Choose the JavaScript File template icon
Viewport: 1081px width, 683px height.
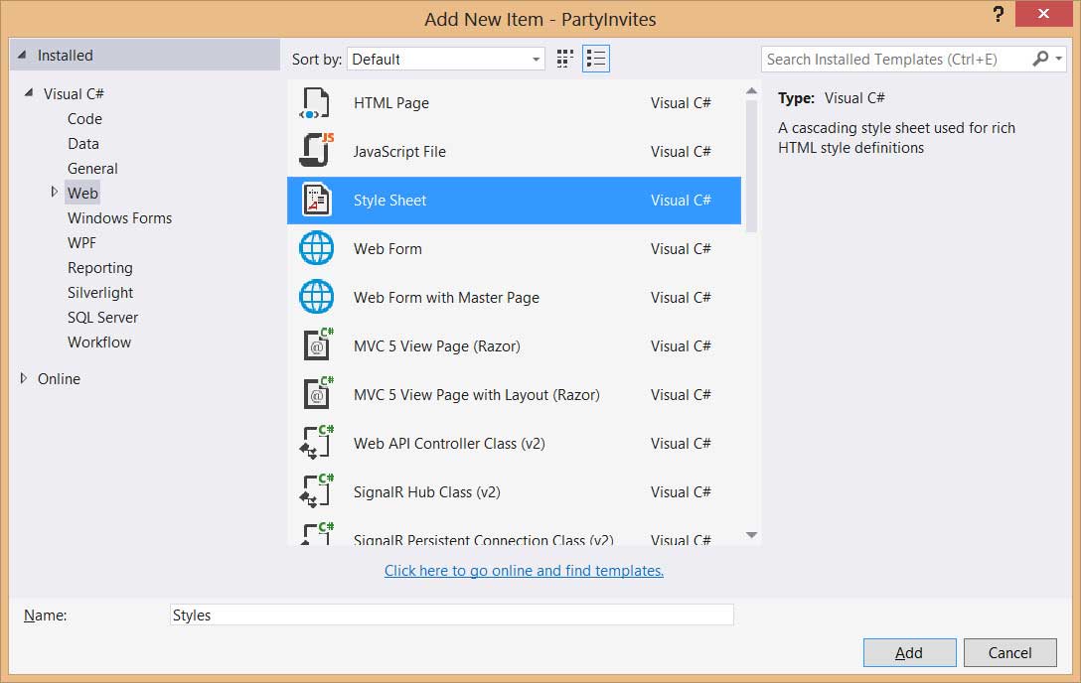pyautogui.click(x=316, y=150)
